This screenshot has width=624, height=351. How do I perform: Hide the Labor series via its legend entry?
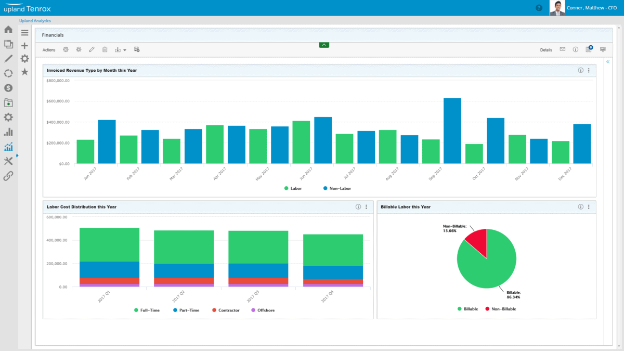coord(292,188)
